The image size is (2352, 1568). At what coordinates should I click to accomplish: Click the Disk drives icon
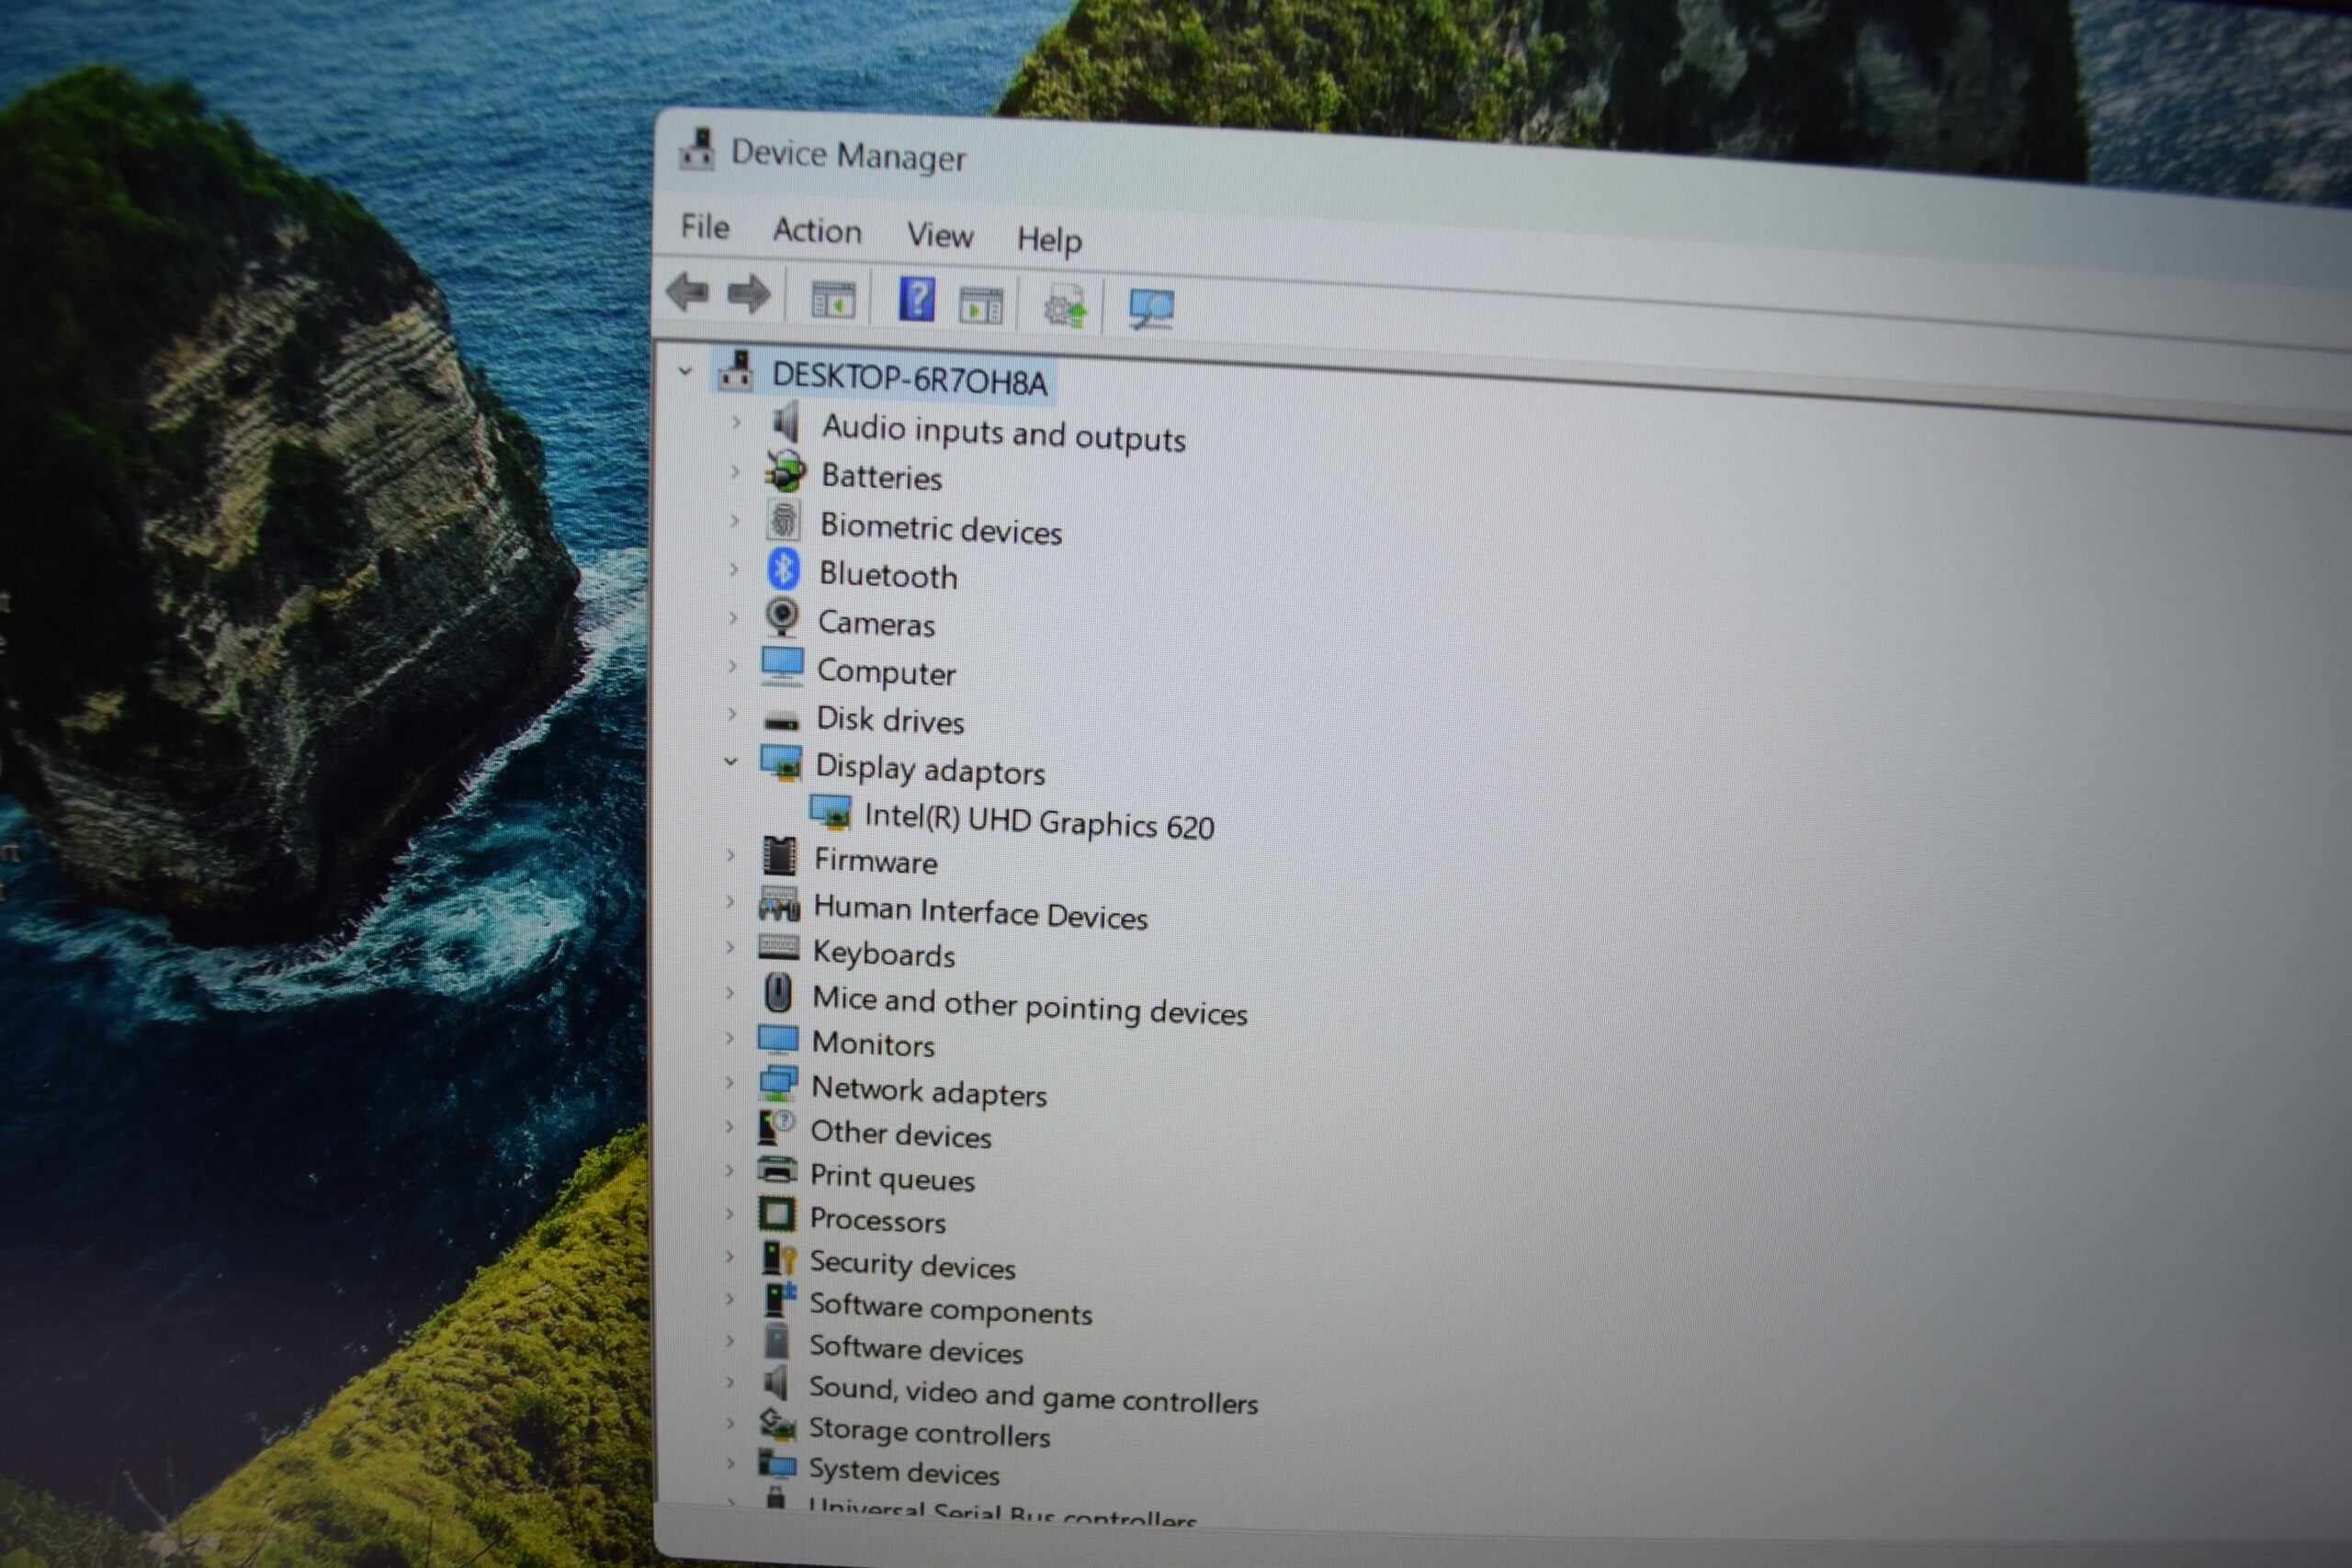coord(782,720)
